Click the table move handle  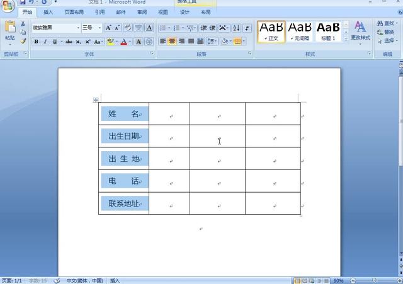coord(96,99)
